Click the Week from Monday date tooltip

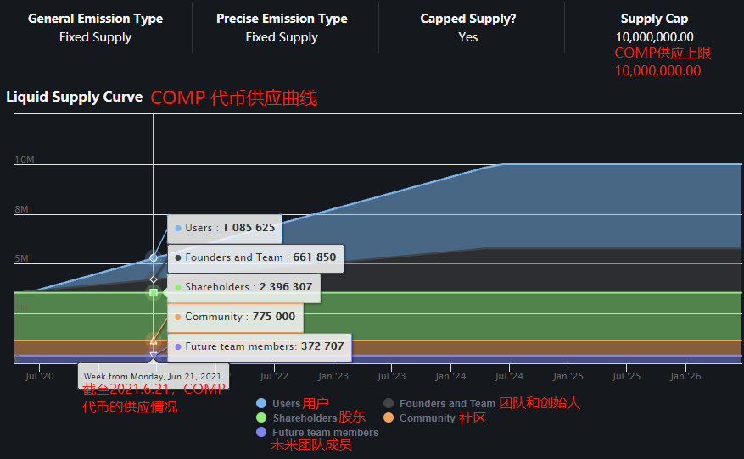coord(153,376)
